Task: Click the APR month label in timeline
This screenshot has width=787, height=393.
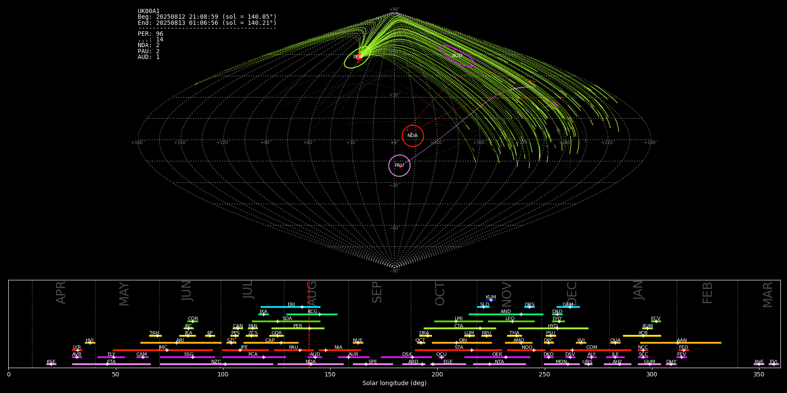Action: (61, 293)
